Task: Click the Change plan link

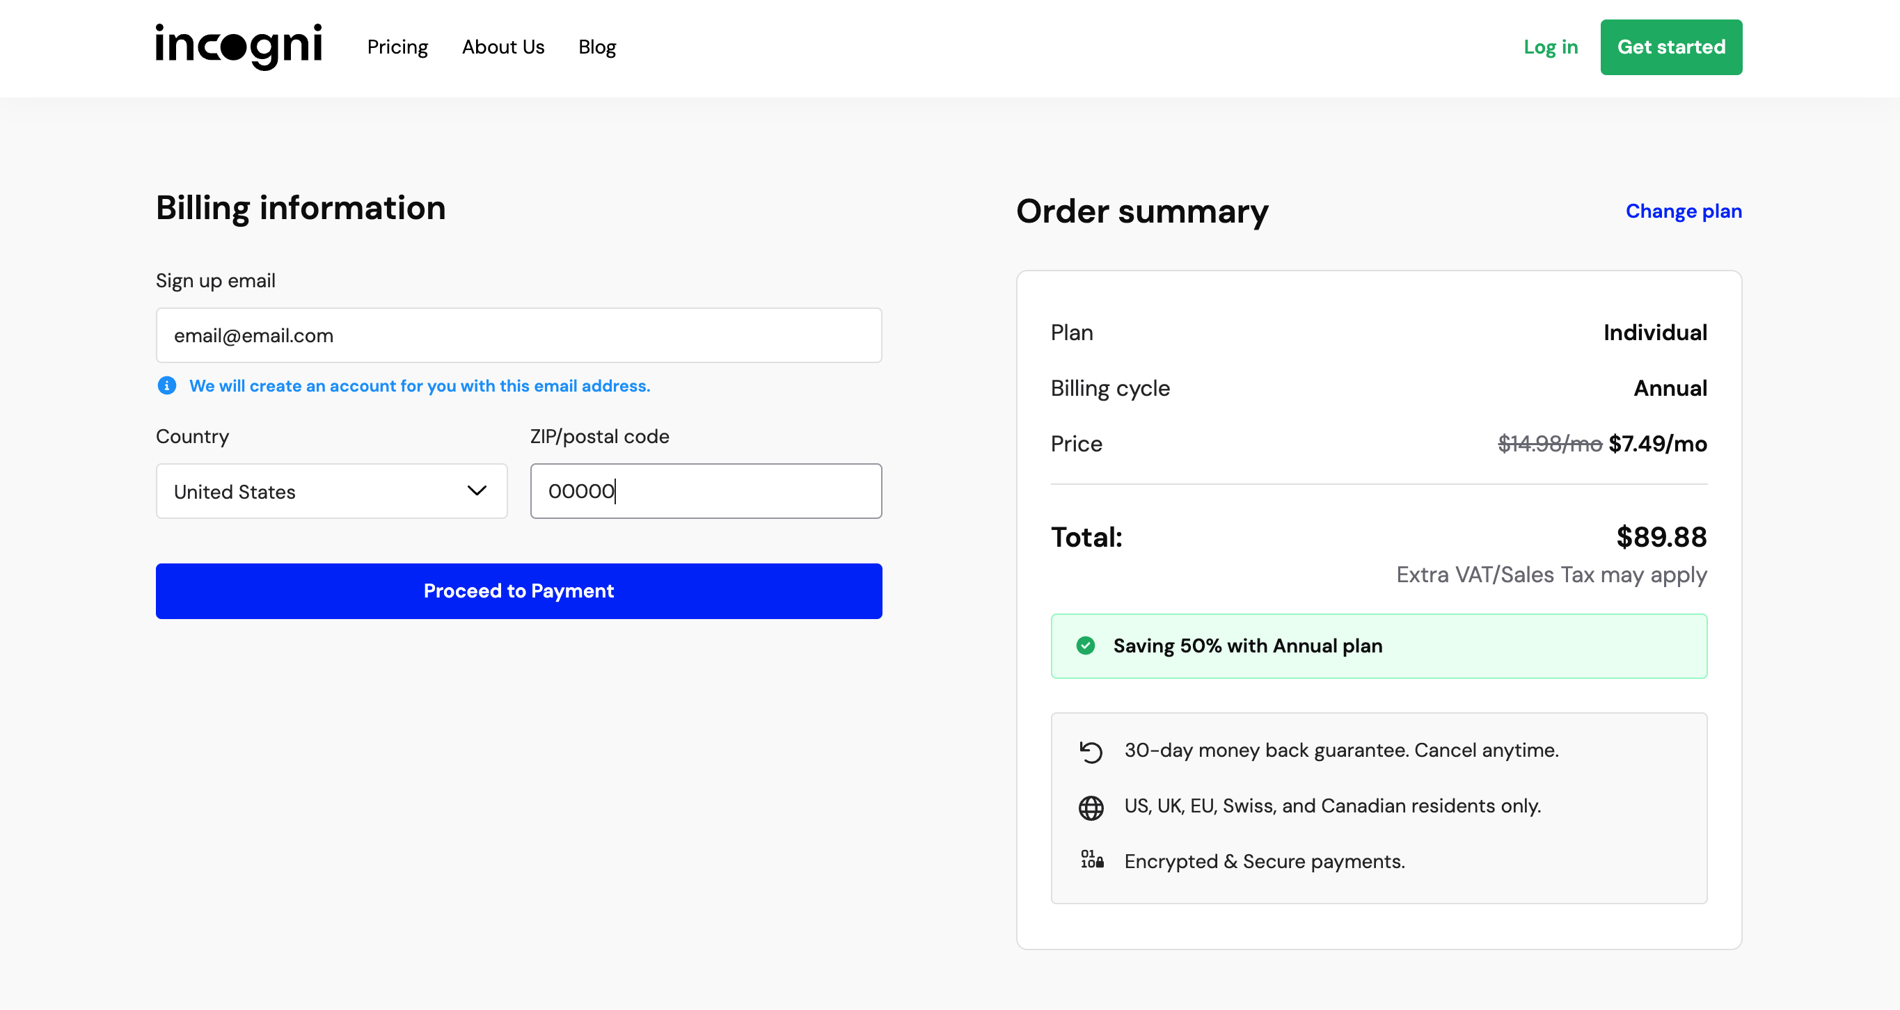Action: (1683, 211)
